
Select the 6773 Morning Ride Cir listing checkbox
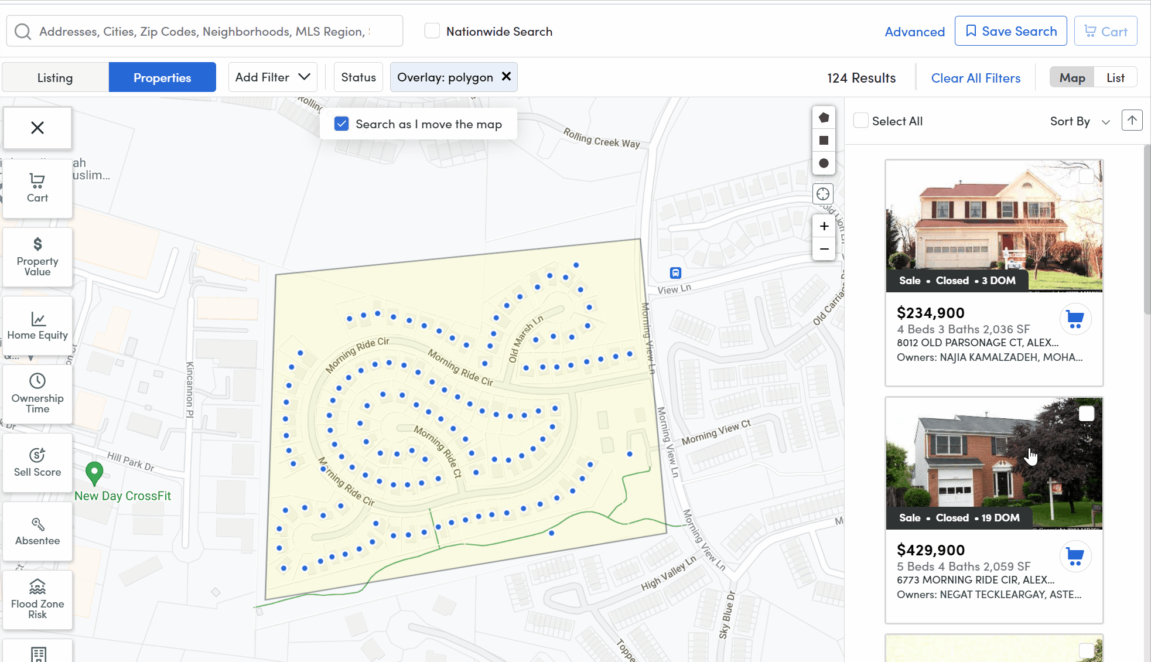(1087, 414)
